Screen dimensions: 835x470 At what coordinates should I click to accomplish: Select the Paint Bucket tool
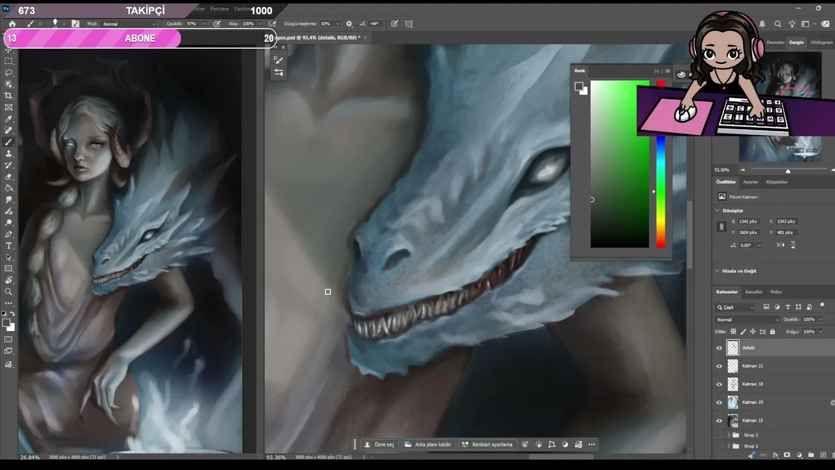tap(8, 188)
